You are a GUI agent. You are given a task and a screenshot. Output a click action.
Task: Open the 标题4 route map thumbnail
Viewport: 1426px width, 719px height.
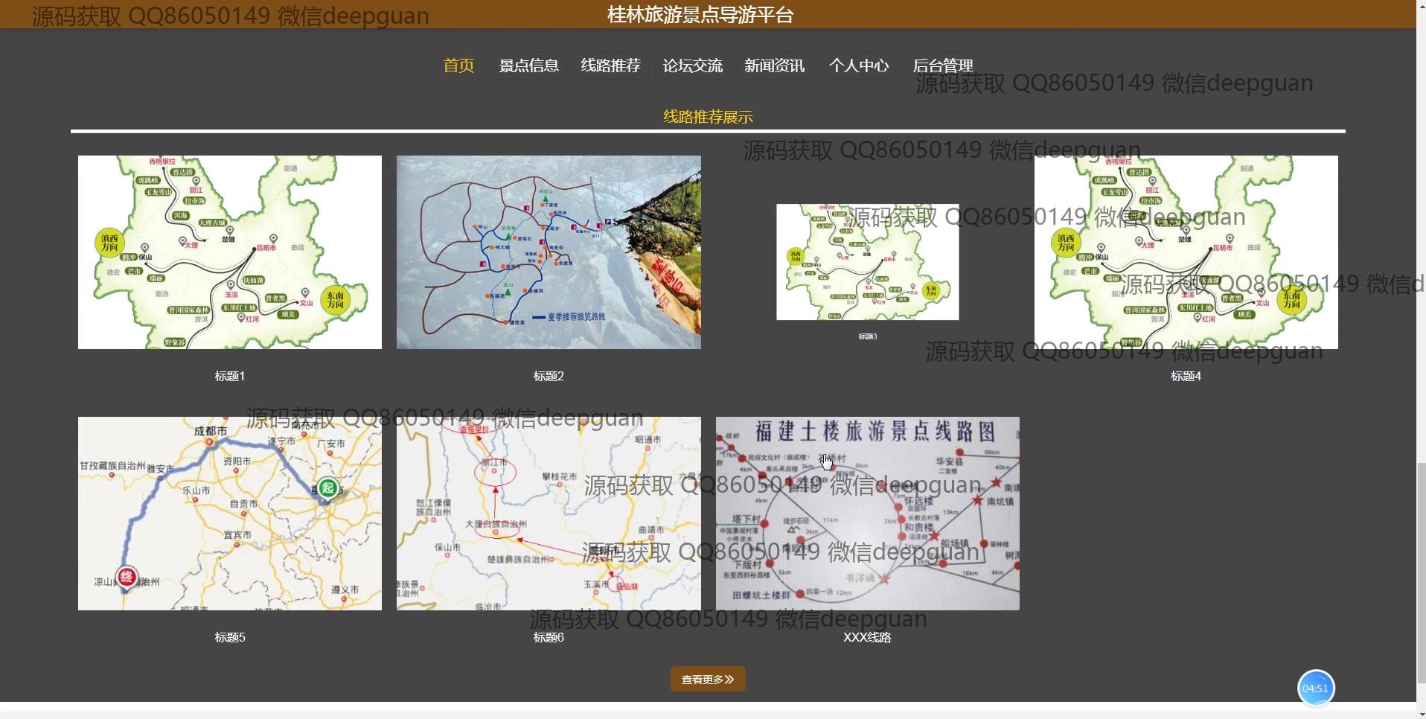tap(1186, 252)
